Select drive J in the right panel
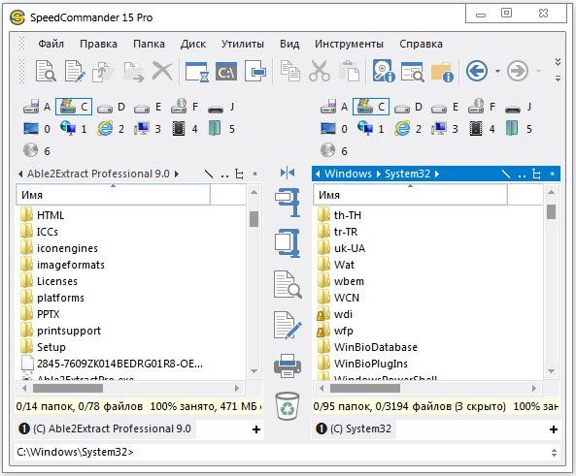This screenshot has height=476, width=576. pyautogui.click(x=519, y=108)
